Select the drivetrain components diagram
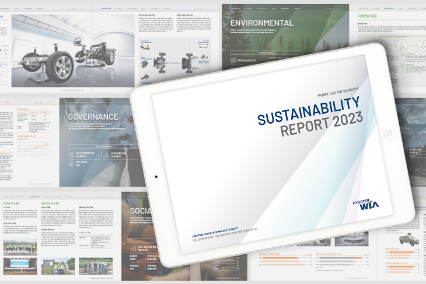The width and height of the screenshot is (426, 284). [x=174, y=61]
